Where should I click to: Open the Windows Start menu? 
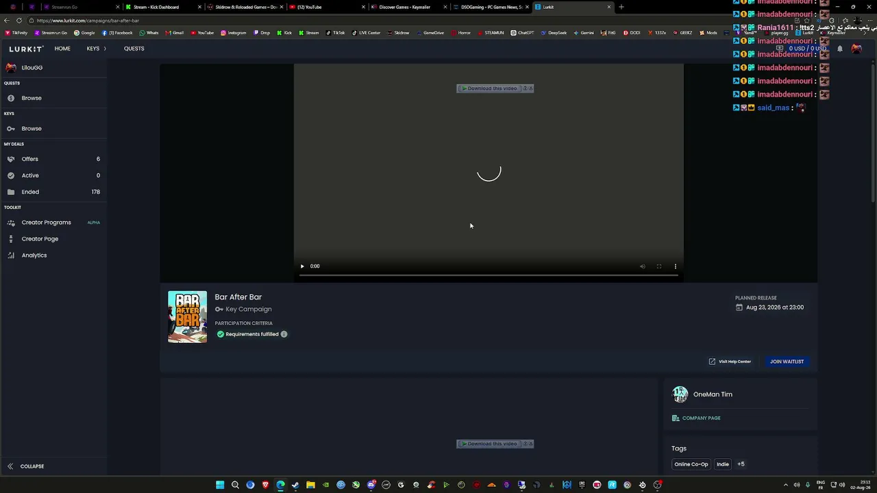click(220, 485)
